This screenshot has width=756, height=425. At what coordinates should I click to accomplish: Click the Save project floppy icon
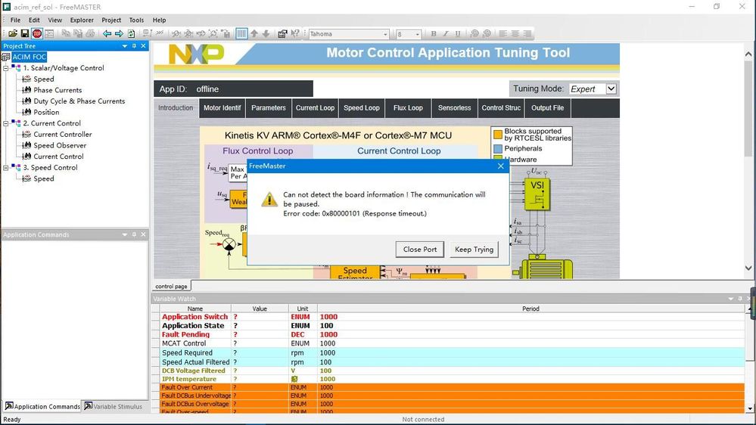[x=24, y=34]
